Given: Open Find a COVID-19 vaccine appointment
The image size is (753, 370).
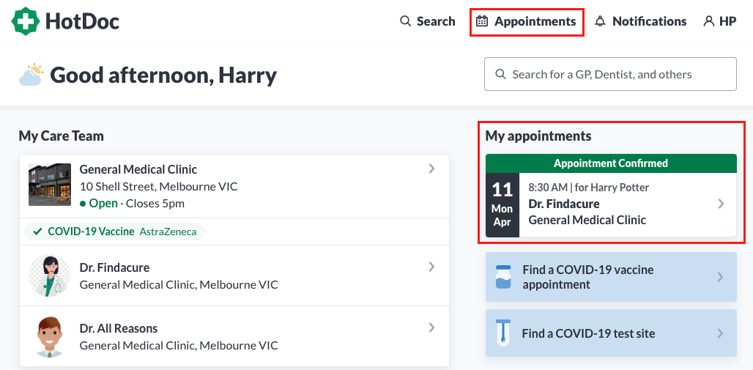Looking at the screenshot, I should (x=611, y=277).
